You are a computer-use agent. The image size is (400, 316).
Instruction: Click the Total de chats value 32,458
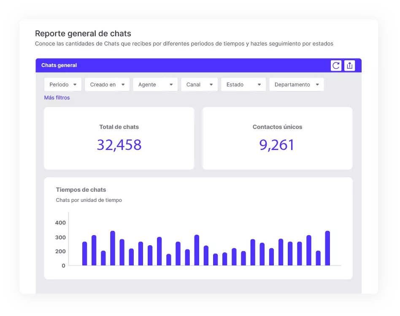[x=119, y=145]
